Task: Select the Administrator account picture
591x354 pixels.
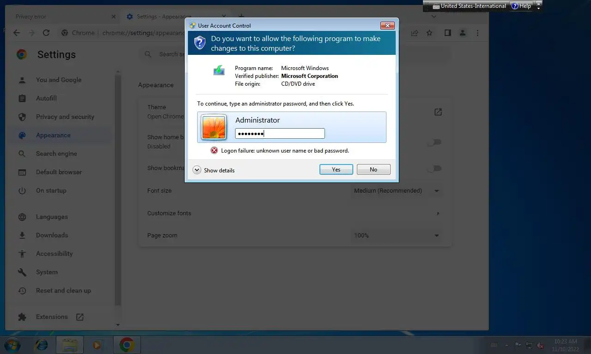Action: 214,127
